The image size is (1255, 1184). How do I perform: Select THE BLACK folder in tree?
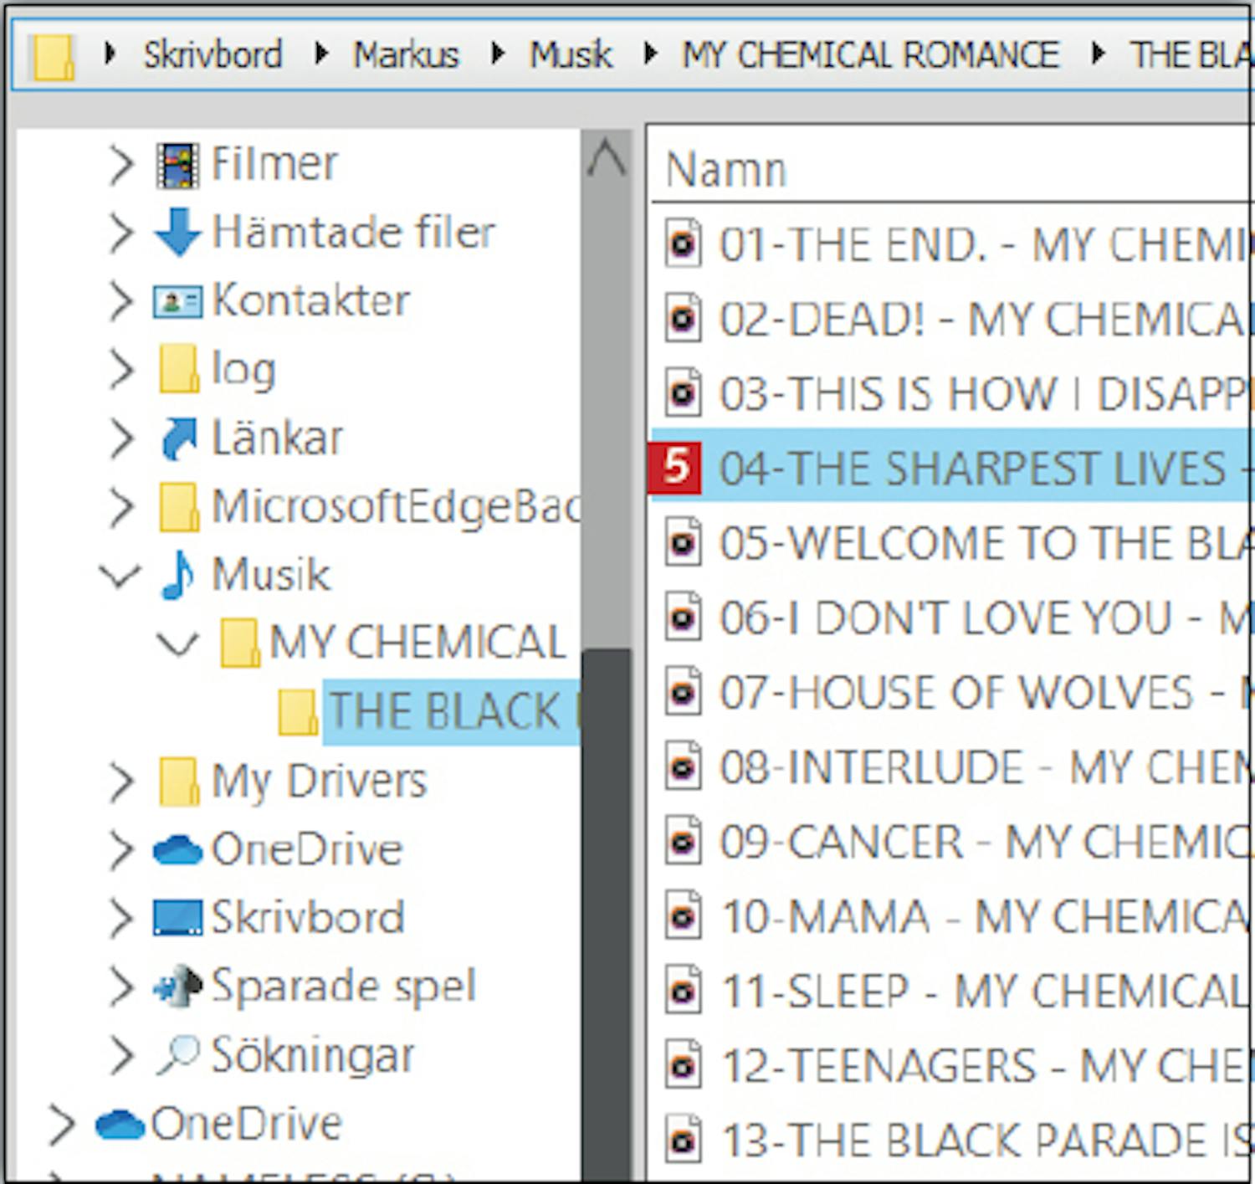pos(443,712)
